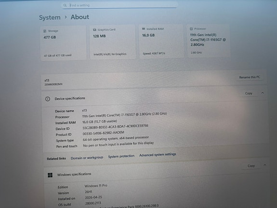Click Rename this PC button
Image resolution: width=277 pixels, height=208 pixels.
click(250, 77)
